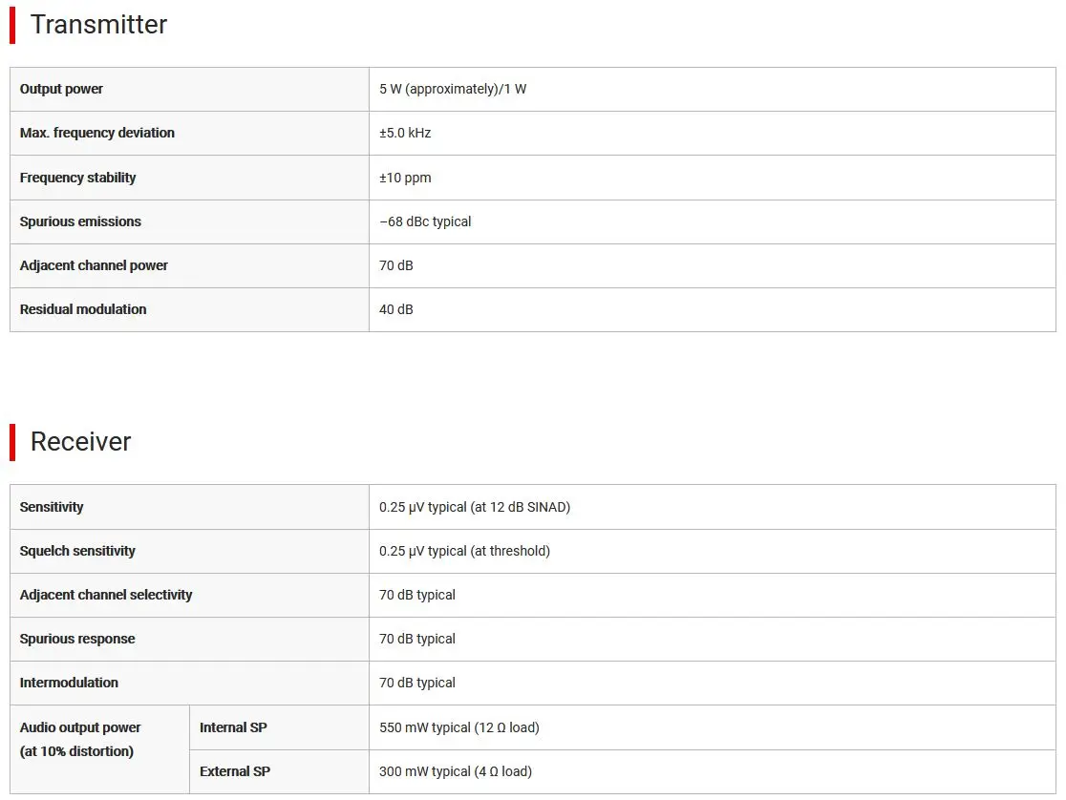Screen dimensions: 1066x800
Task: Select the Output power row label
Action: click(61, 89)
